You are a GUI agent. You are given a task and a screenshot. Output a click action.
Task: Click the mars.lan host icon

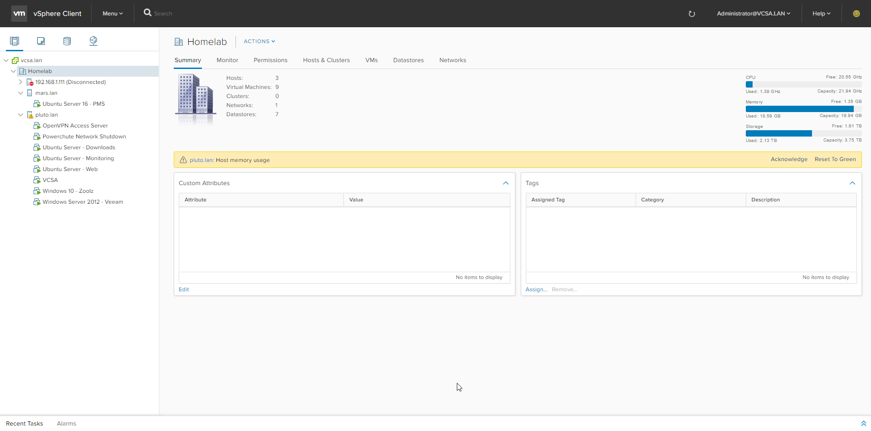30,93
